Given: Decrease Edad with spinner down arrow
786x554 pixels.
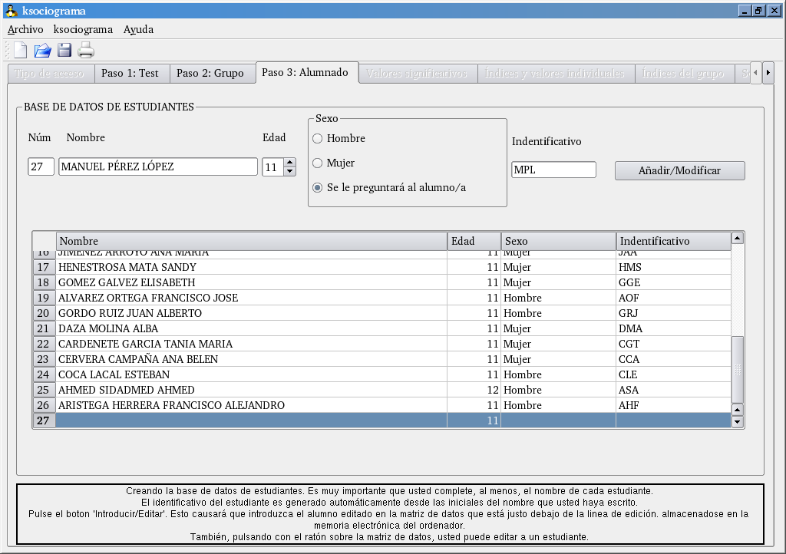Looking at the screenshot, I should 289,171.
